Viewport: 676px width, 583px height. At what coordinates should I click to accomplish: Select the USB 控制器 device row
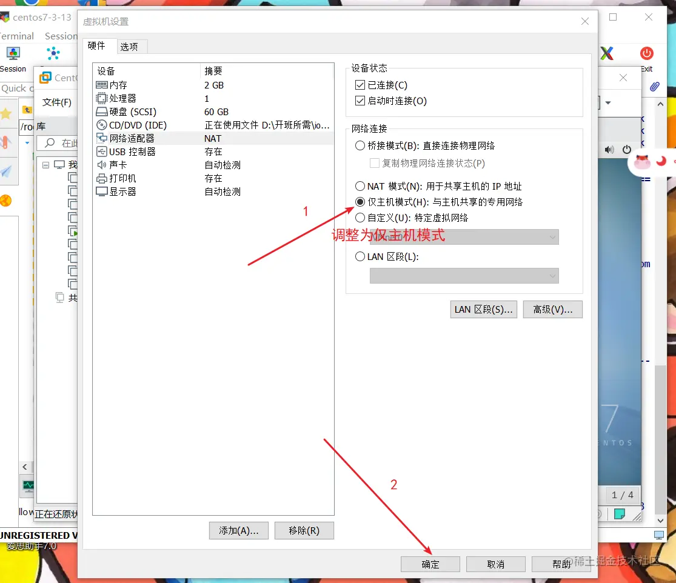pyautogui.click(x=213, y=152)
